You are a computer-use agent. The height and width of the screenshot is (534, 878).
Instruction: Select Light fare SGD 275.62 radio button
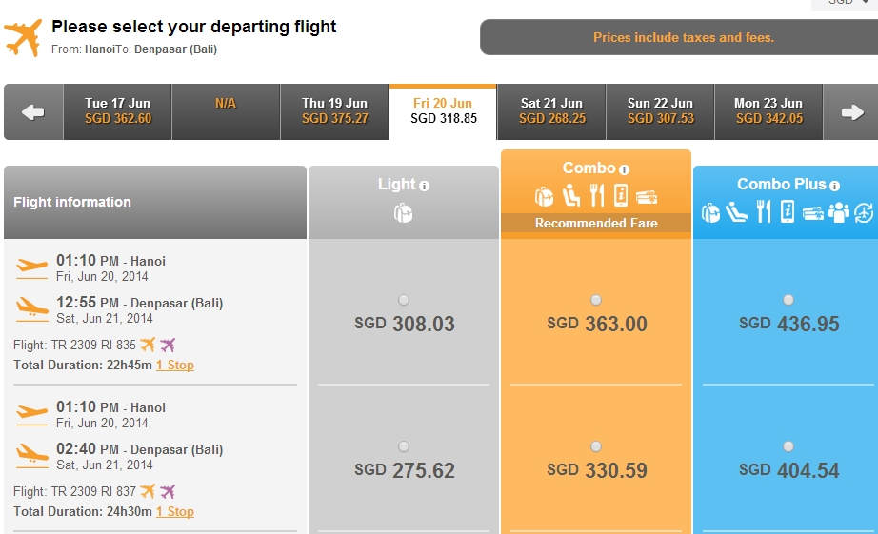(403, 446)
